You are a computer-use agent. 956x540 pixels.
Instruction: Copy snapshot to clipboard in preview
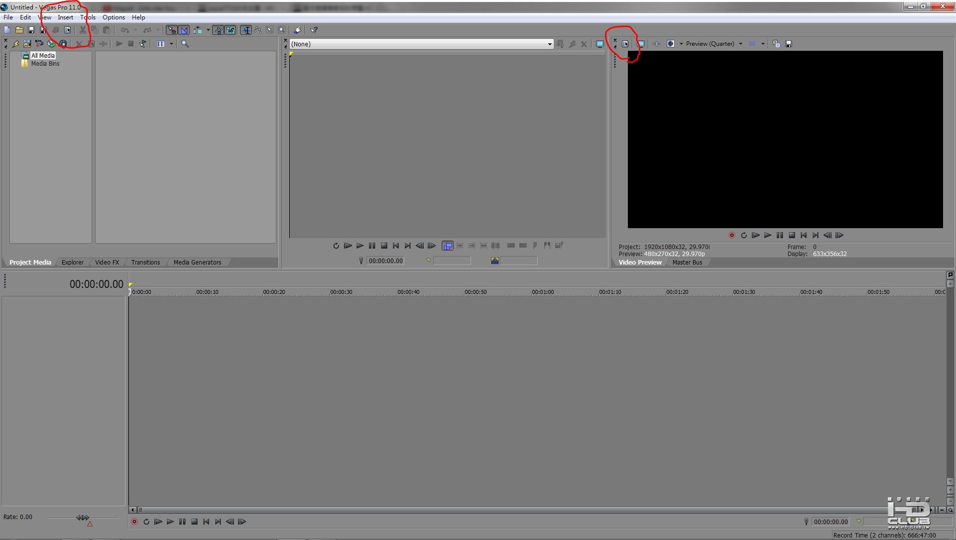click(x=776, y=44)
